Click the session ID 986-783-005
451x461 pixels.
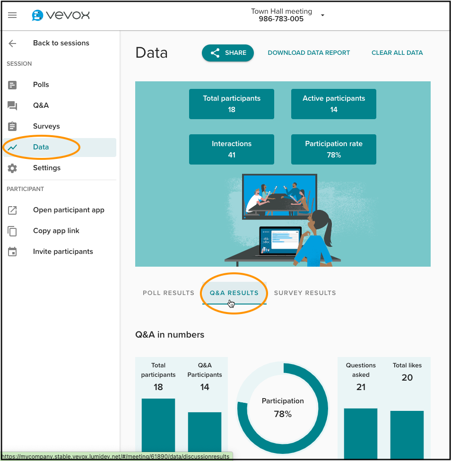click(x=281, y=19)
